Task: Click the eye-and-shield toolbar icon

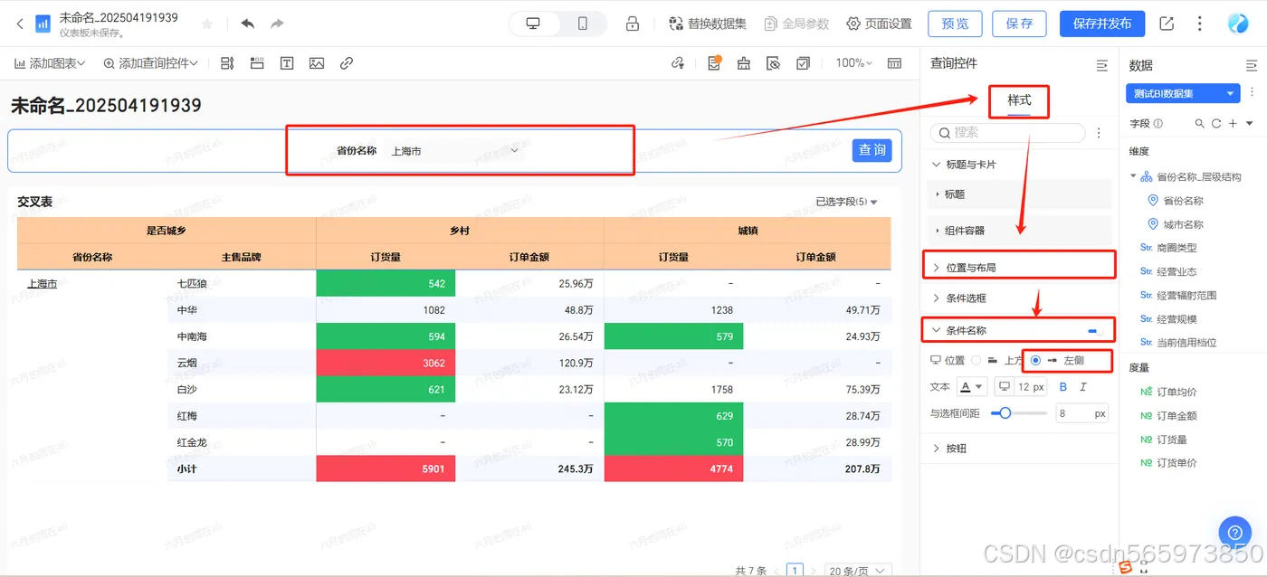Action: (x=773, y=63)
